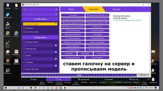The image size is (163, 91).
Task: Open the Decipher Backup desktop shortcut
Action: (8, 44)
